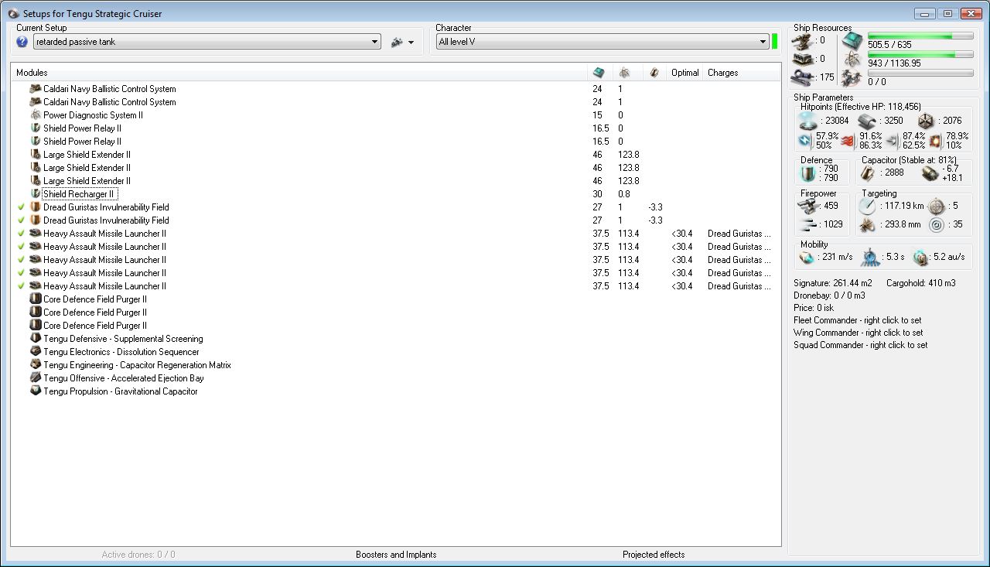This screenshot has height=567, width=990.
Task: Click the powergrid usage progress bar
Action: [x=920, y=54]
